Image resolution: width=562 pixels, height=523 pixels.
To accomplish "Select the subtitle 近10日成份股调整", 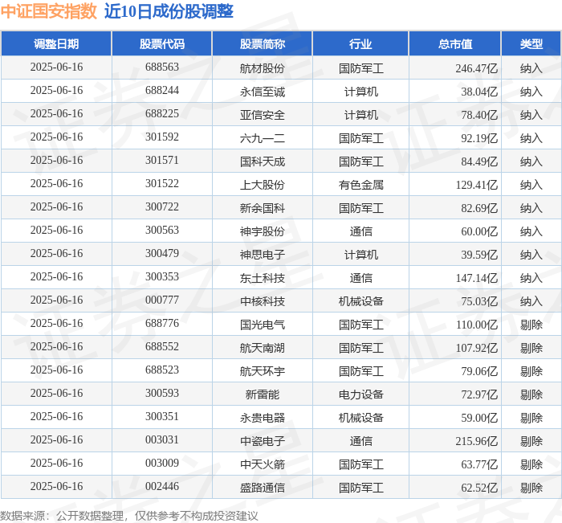I will (x=169, y=11).
